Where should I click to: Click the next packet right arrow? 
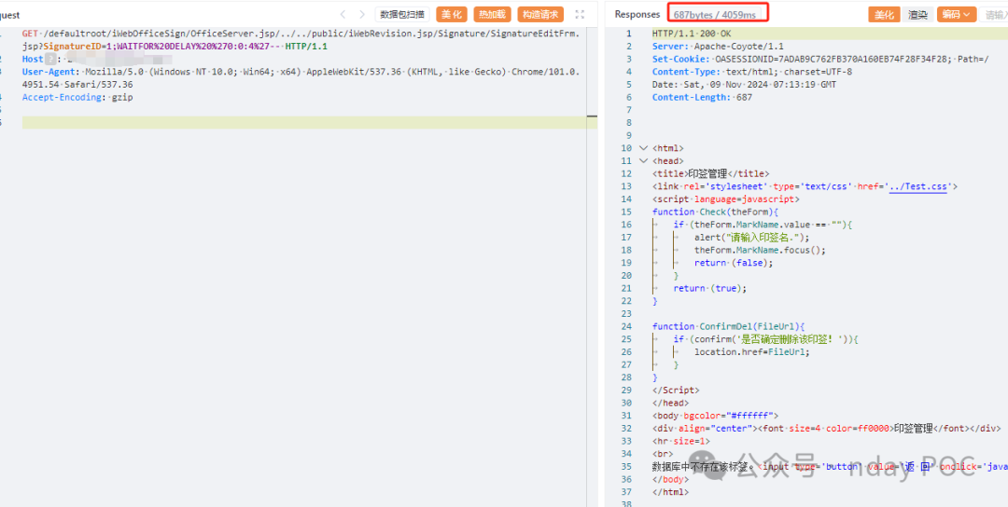[362, 14]
